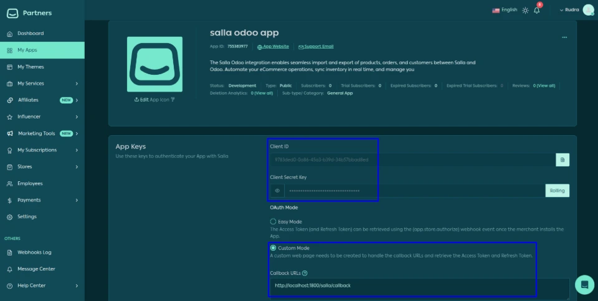Go to Dashboard in sidebar
The width and height of the screenshot is (598, 301).
[31, 34]
